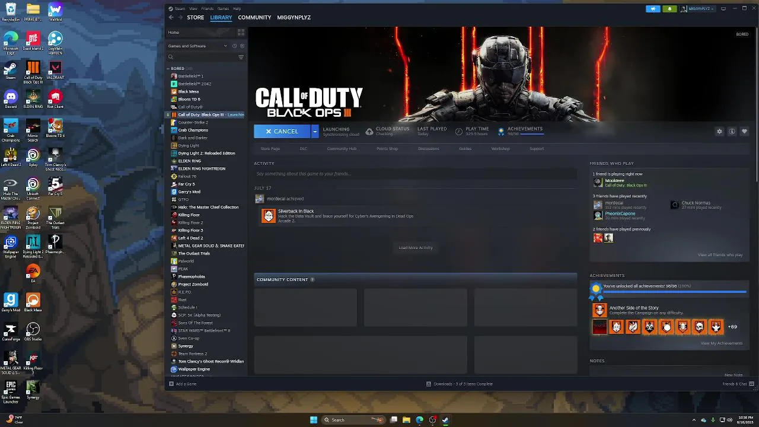Open View My Achievements link
Screen dimensions: 759x427
pyautogui.click(x=722, y=343)
